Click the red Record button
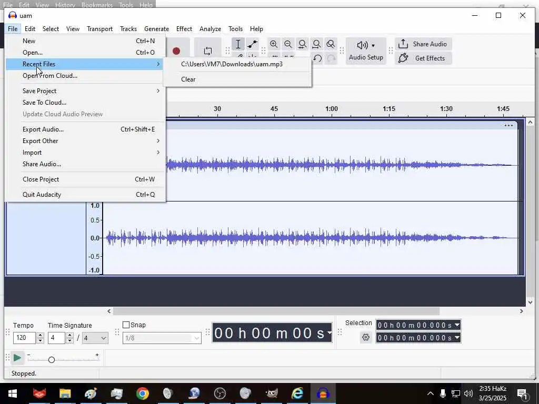The image size is (539, 404). click(x=176, y=51)
